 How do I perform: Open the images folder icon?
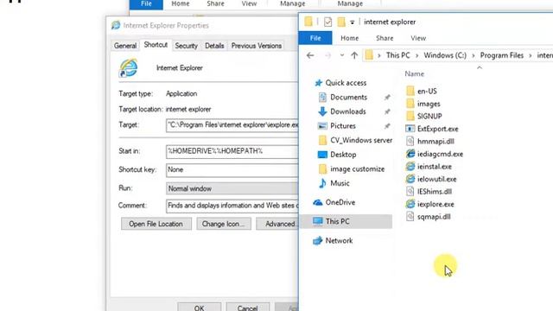click(x=410, y=104)
